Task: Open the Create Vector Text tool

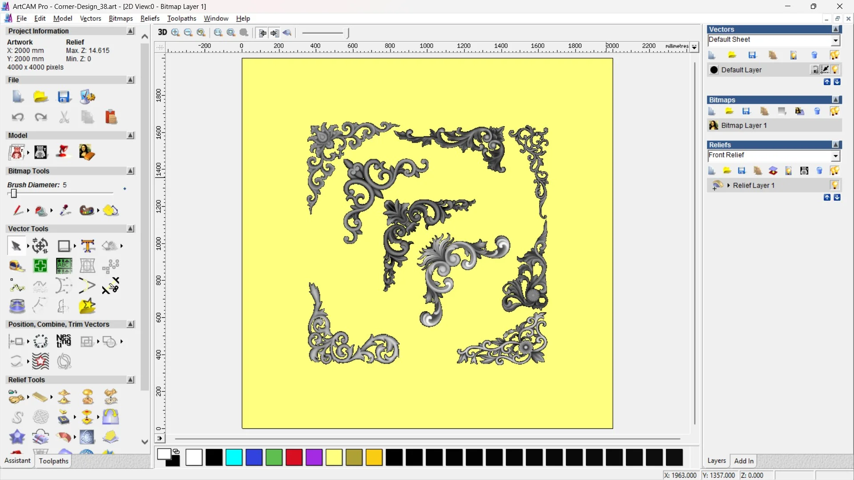Action: [x=88, y=246]
